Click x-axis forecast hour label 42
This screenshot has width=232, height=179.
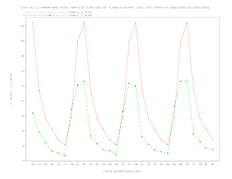[x=123, y=164]
